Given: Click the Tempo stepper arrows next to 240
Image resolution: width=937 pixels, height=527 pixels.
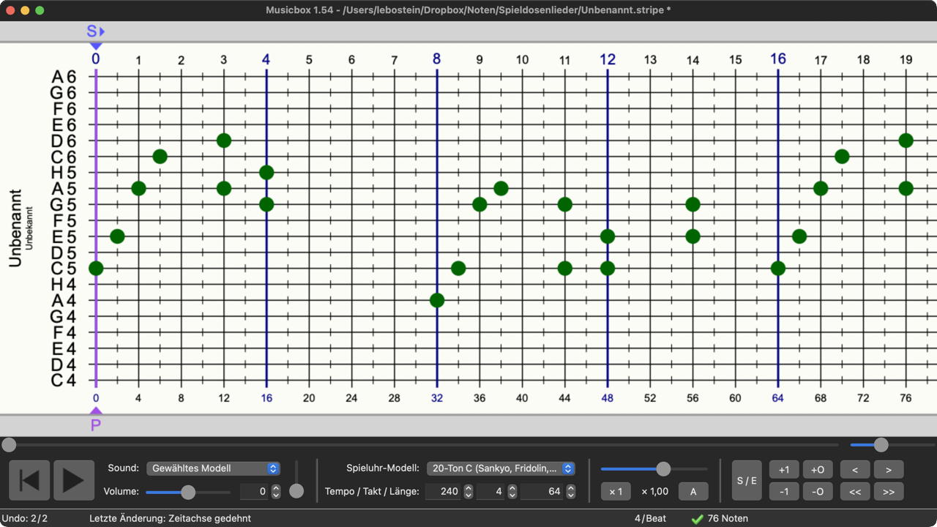Looking at the screenshot, I should (468, 492).
